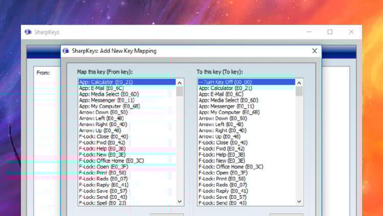Maximize the SharpKeys main window
This screenshot has height=216, width=383.
(330, 32)
